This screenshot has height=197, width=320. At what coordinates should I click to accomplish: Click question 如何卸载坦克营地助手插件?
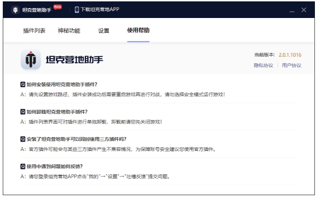click(57, 112)
